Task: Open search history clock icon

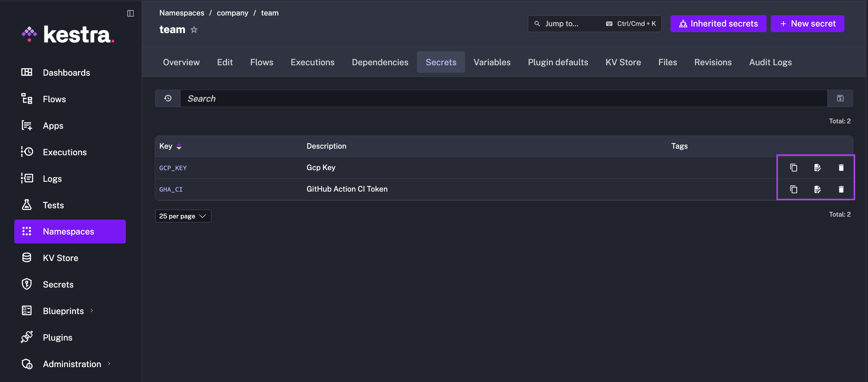Action: (168, 98)
